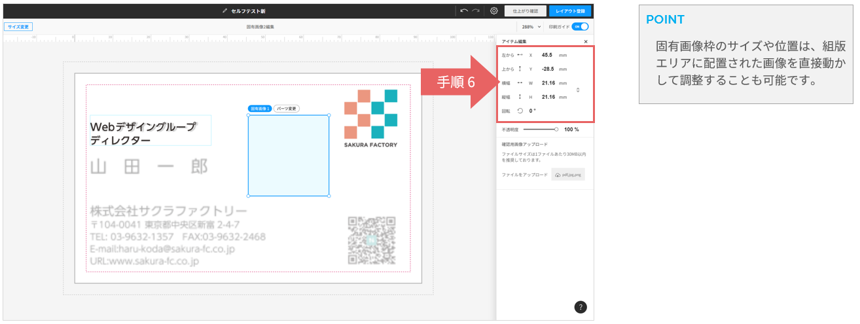Toggle the 印刷ガイド switch off

point(580,27)
